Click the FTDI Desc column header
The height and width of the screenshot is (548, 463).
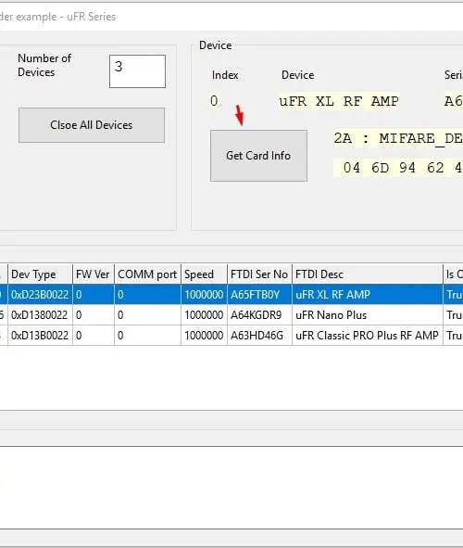368,274
